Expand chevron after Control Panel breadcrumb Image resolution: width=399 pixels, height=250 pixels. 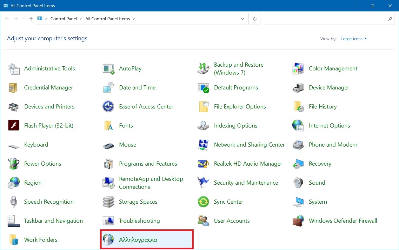(x=81, y=19)
